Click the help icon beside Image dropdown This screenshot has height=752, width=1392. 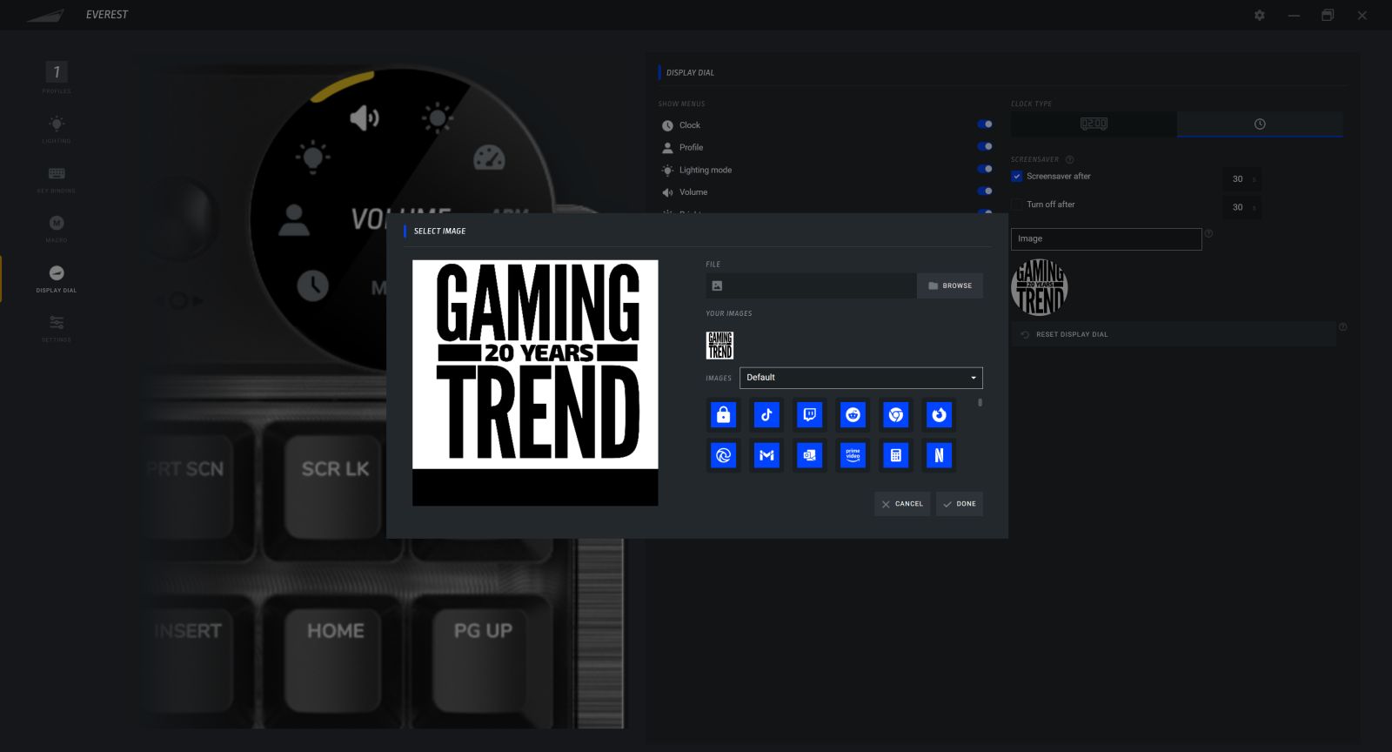[1208, 233]
